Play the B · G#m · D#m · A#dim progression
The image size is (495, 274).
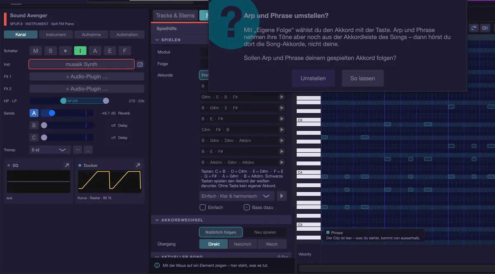(x=282, y=141)
